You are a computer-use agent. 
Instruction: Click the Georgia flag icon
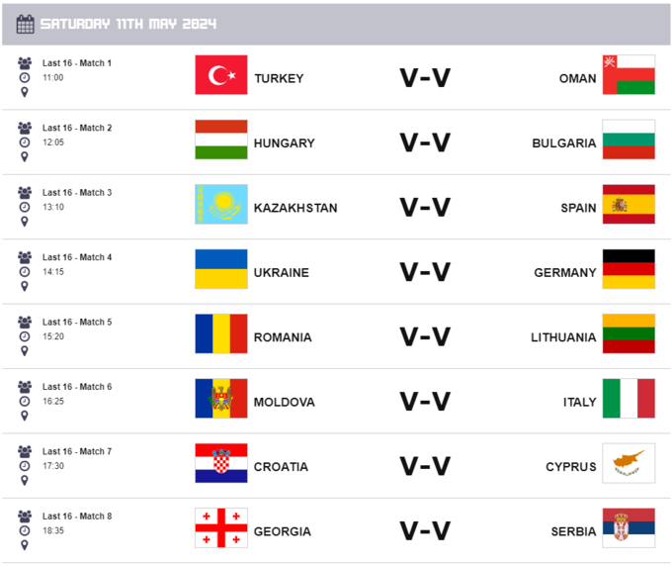tap(221, 528)
